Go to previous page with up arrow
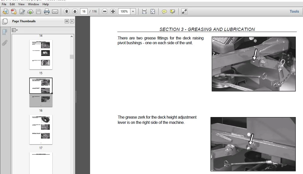 (x=67, y=11)
